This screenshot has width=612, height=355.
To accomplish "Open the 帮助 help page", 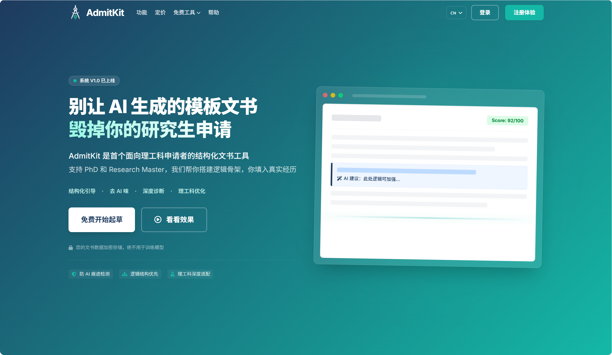I will pos(214,13).
